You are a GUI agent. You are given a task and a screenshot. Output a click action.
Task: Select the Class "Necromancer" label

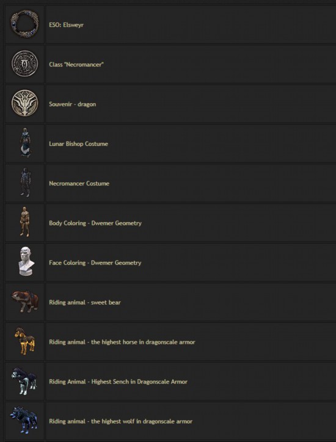pos(76,65)
